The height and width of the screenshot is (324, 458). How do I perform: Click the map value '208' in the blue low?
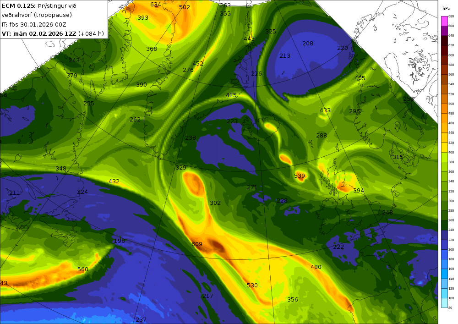click(308, 44)
